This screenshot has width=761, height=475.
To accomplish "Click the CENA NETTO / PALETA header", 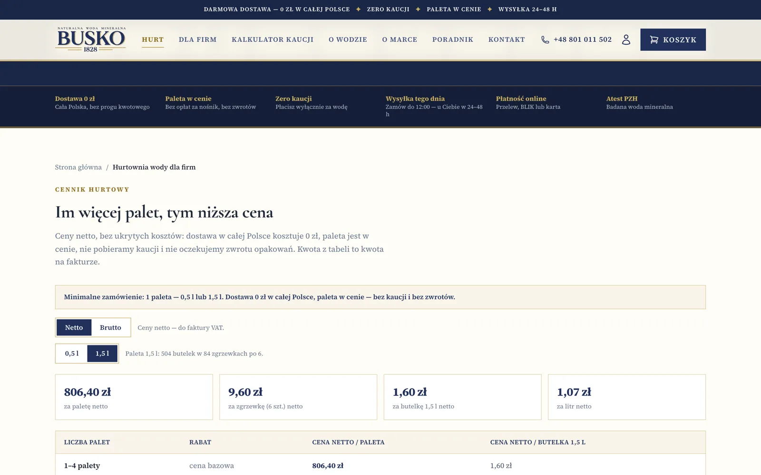I will pos(348,442).
